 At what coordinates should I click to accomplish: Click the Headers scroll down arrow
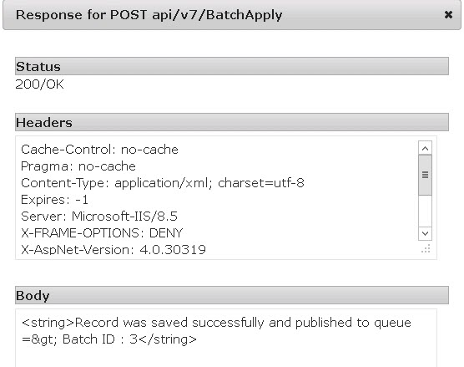pos(426,233)
